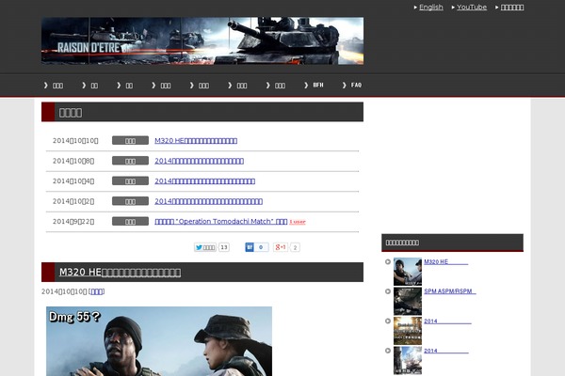
Task: Click the Google +1 button
Action: point(281,247)
